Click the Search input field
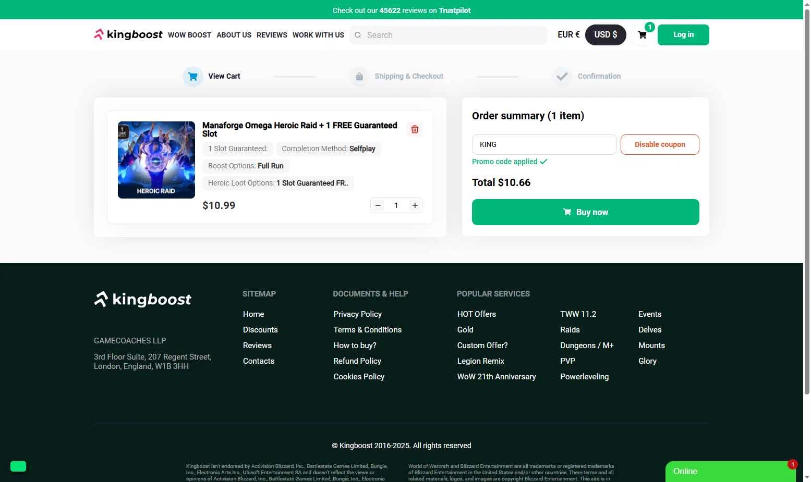 pos(449,35)
